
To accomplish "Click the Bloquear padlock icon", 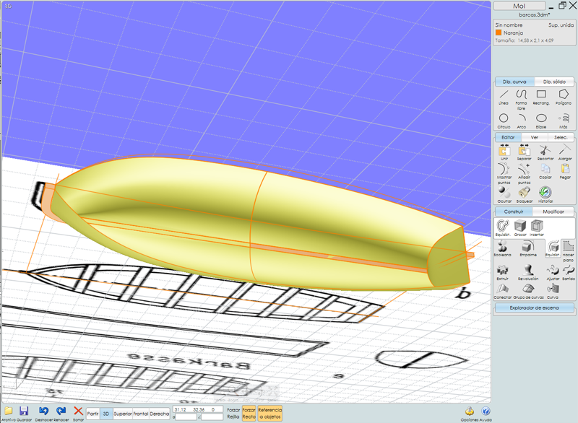I will (x=524, y=193).
